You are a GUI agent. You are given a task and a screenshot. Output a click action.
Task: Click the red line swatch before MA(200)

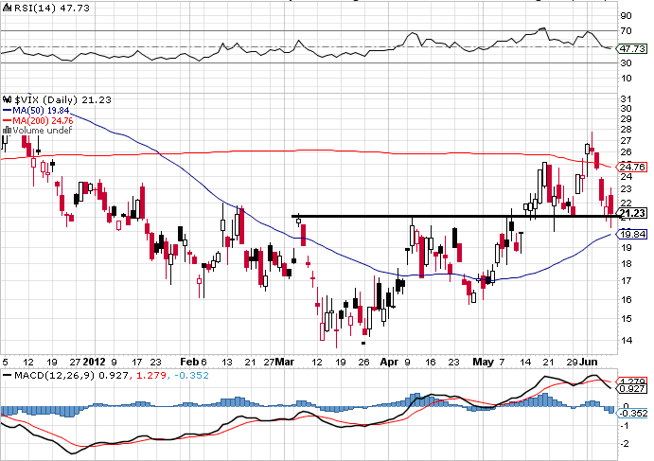[x=7, y=120]
